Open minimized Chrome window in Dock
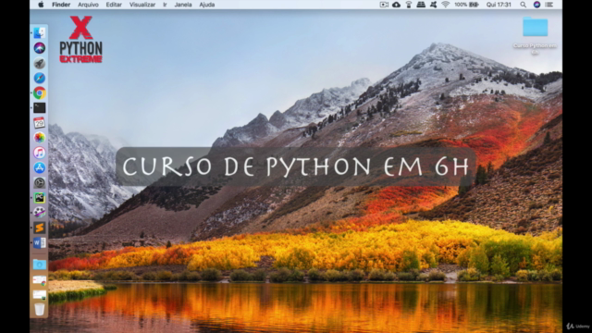 39,280
